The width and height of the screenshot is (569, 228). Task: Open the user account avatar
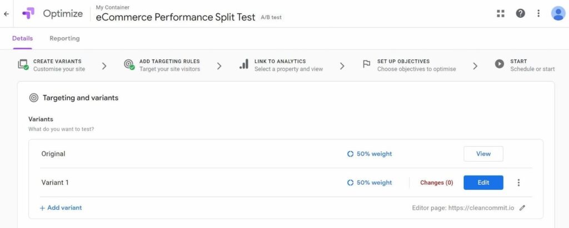[x=558, y=14]
